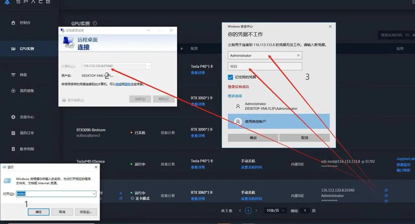Expand 显示选项 in Remote Desktop dialog
Viewport: 415px width, 224px height.
point(73,100)
